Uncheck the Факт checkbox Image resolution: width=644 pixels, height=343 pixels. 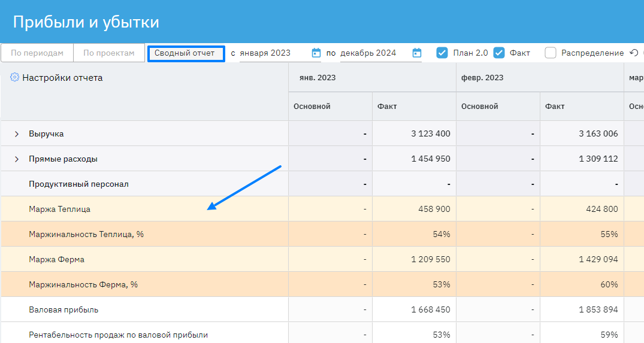tap(499, 53)
